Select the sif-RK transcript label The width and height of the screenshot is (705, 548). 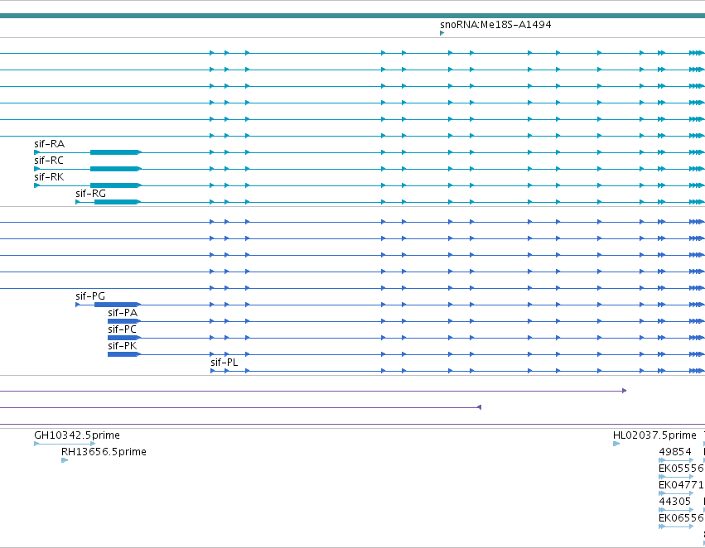49,177
